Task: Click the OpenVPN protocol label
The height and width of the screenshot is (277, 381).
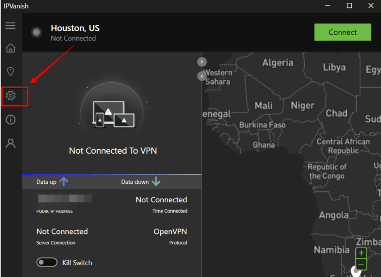Action: 170,231
